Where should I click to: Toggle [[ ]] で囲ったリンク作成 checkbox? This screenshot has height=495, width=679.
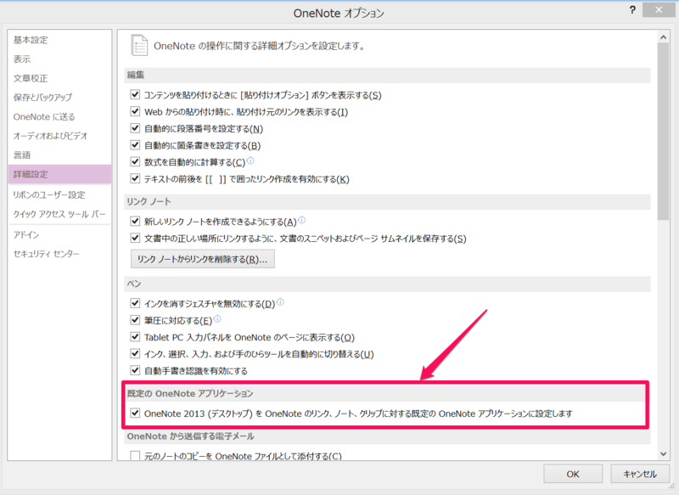point(135,178)
